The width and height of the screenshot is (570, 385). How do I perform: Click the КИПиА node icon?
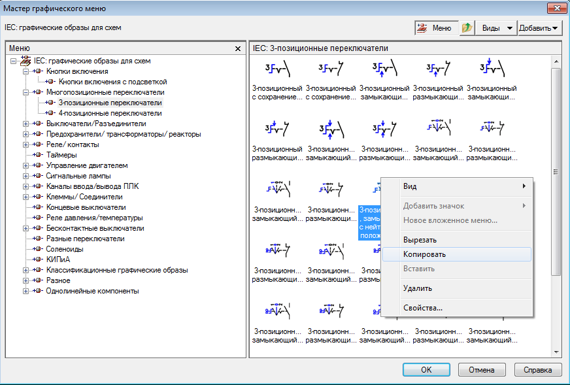coord(38,259)
